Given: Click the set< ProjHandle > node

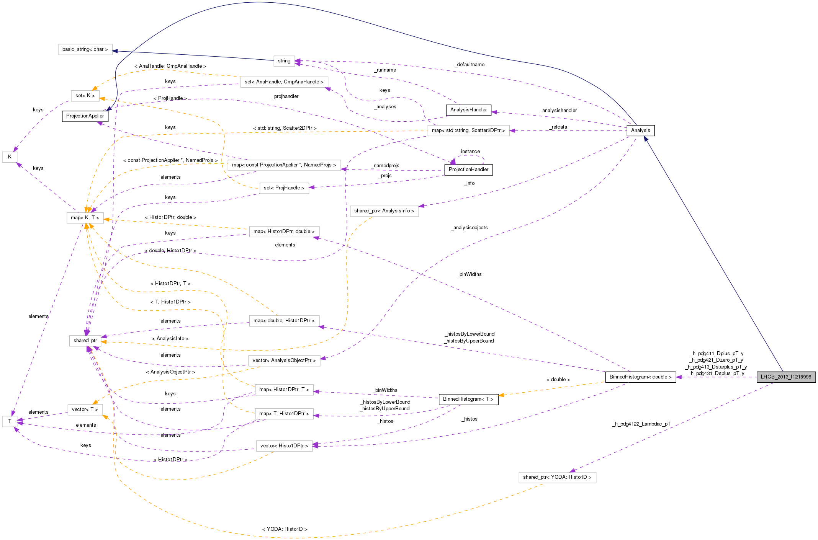Looking at the screenshot, I should click(x=284, y=188).
